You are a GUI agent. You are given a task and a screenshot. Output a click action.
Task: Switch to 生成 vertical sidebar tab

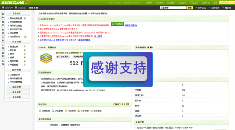click(x=3, y=31)
